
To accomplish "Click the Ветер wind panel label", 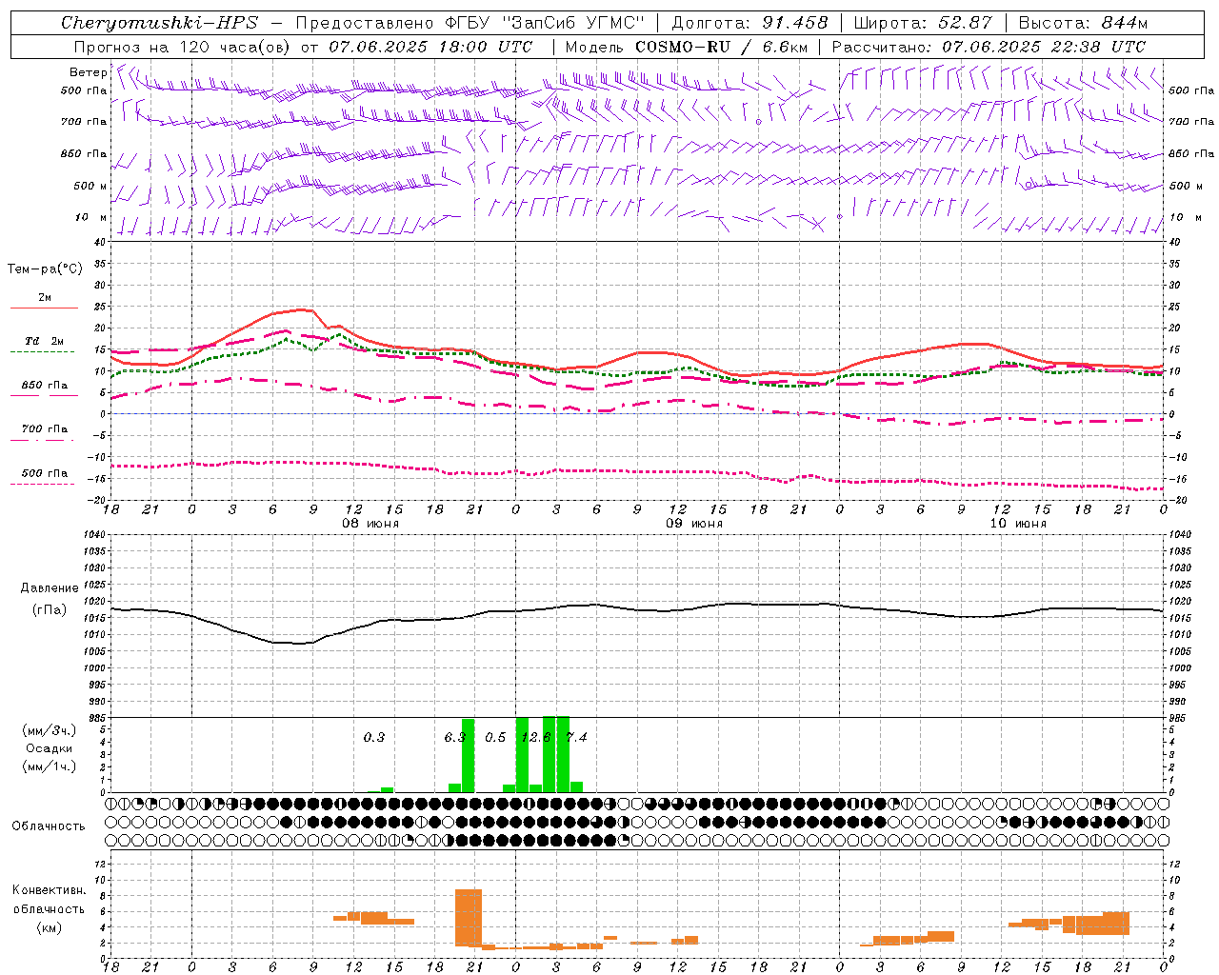I will point(88,72).
